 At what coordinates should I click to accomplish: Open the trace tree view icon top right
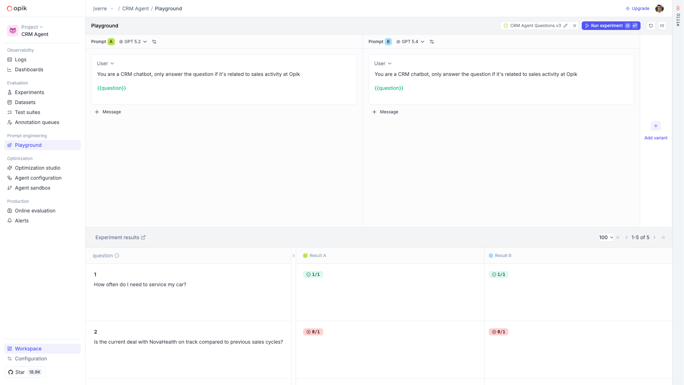(x=663, y=26)
